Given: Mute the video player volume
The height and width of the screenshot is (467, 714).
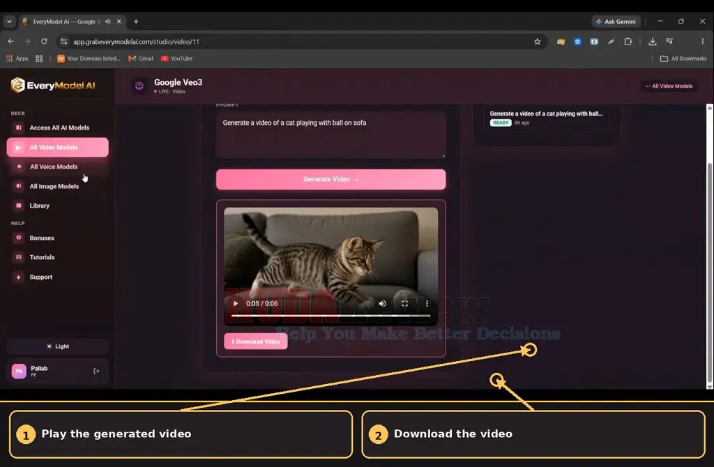Looking at the screenshot, I should click(x=383, y=304).
